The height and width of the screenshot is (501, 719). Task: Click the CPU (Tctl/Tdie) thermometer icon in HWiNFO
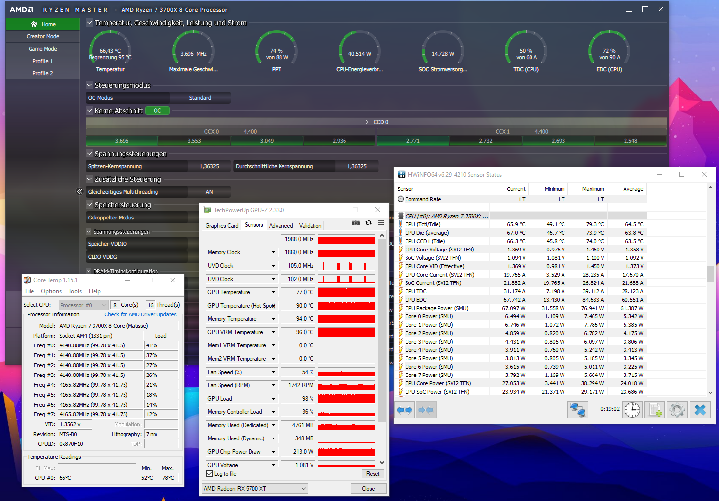pos(401,224)
